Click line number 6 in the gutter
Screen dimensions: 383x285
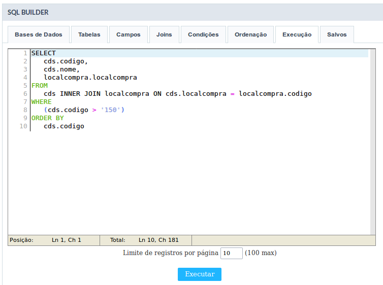pos(25,94)
